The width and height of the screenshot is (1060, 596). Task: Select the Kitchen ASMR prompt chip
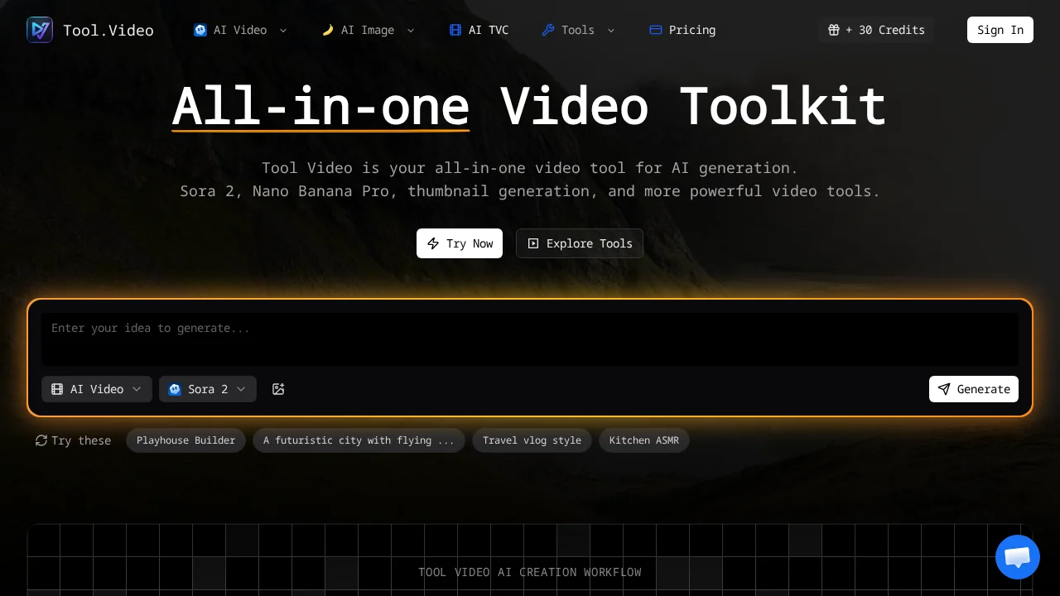coord(644,440)
